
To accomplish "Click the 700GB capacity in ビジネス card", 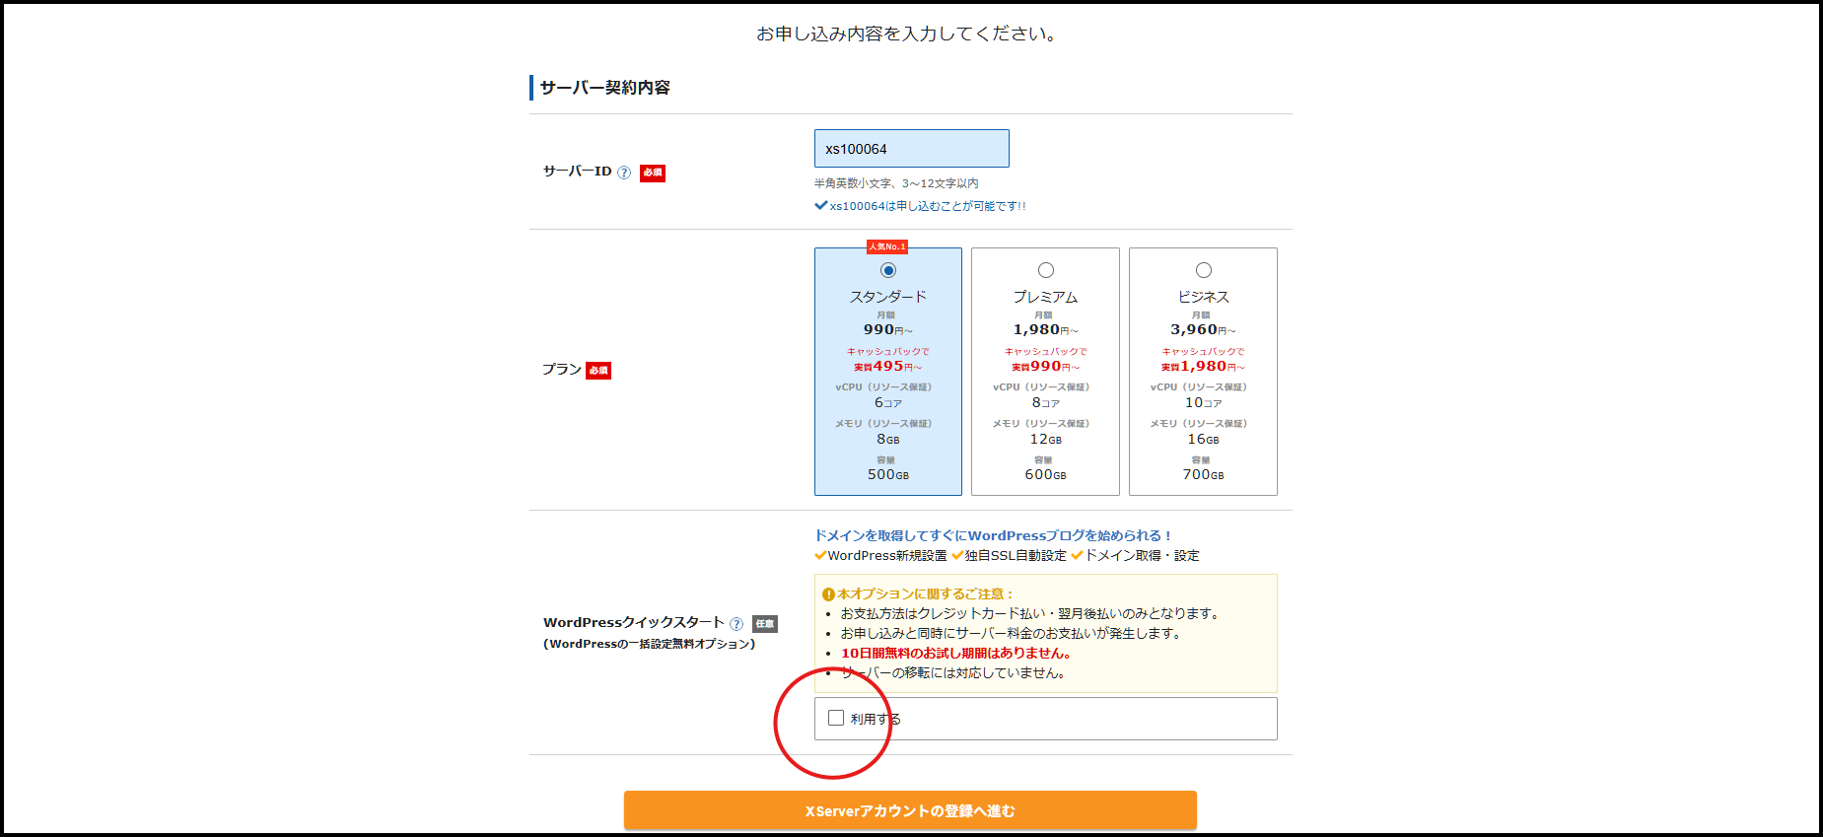I will click(1204, 474).
